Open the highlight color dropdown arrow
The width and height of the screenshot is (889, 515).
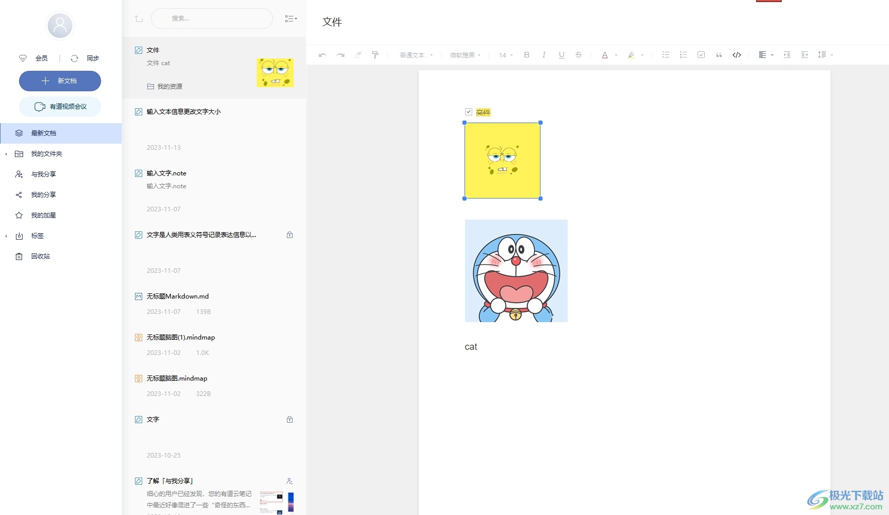[x=642, y=55]
